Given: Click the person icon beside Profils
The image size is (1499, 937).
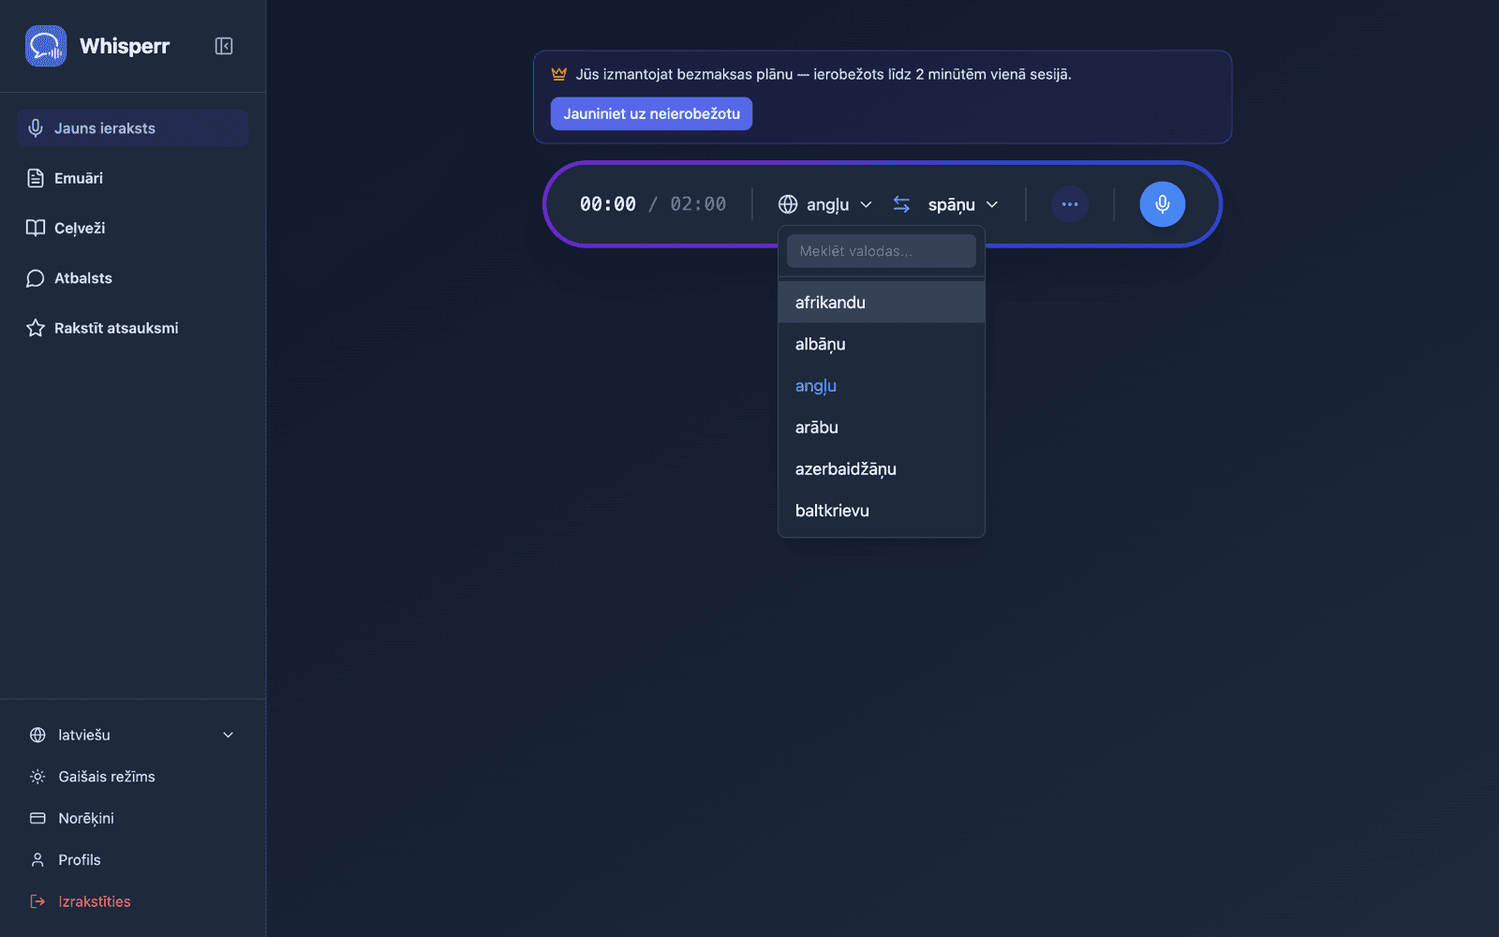Looking at the screenshot, I should point(37,860).
